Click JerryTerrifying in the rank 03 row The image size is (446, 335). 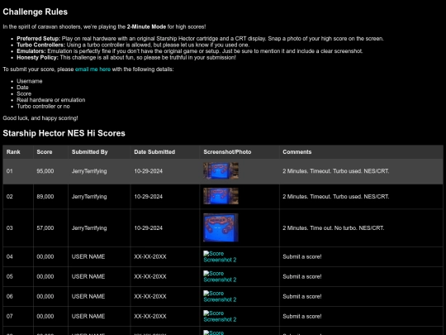[x=89, y=228]
